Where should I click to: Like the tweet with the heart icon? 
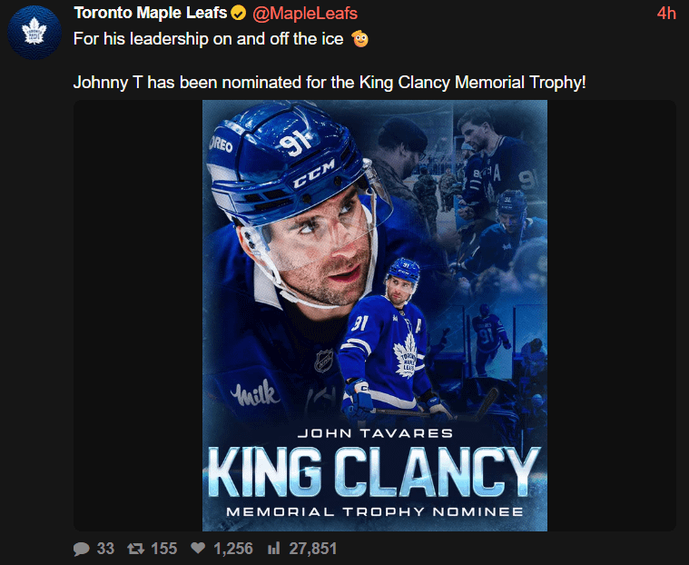199,549
